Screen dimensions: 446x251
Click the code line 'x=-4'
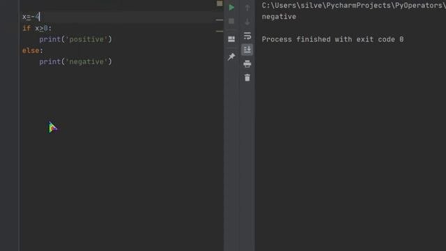pos(31,17)
